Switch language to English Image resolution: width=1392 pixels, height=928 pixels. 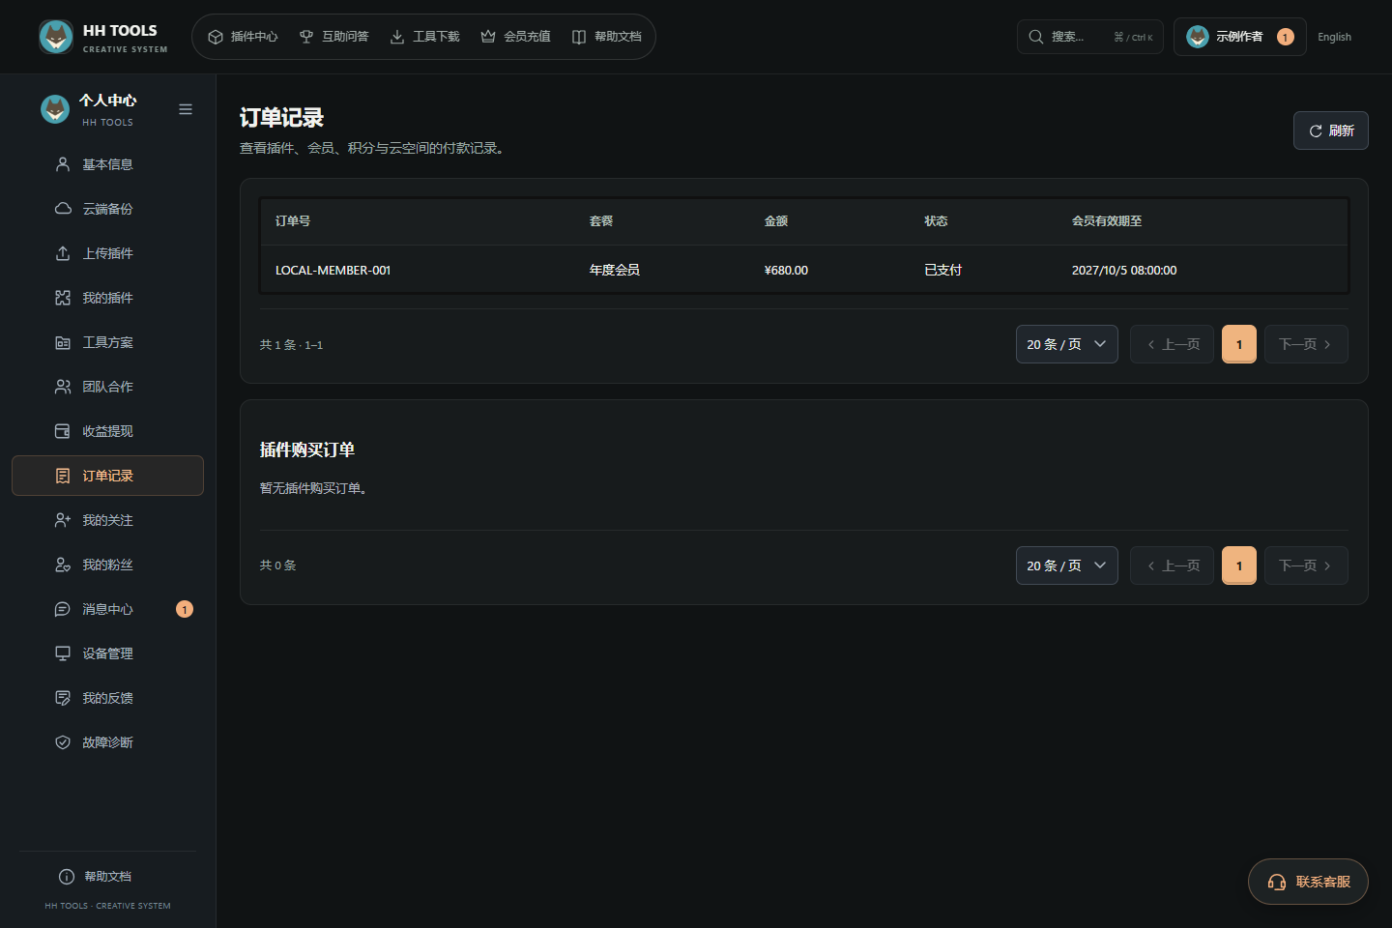click(x=1334, y=37)
